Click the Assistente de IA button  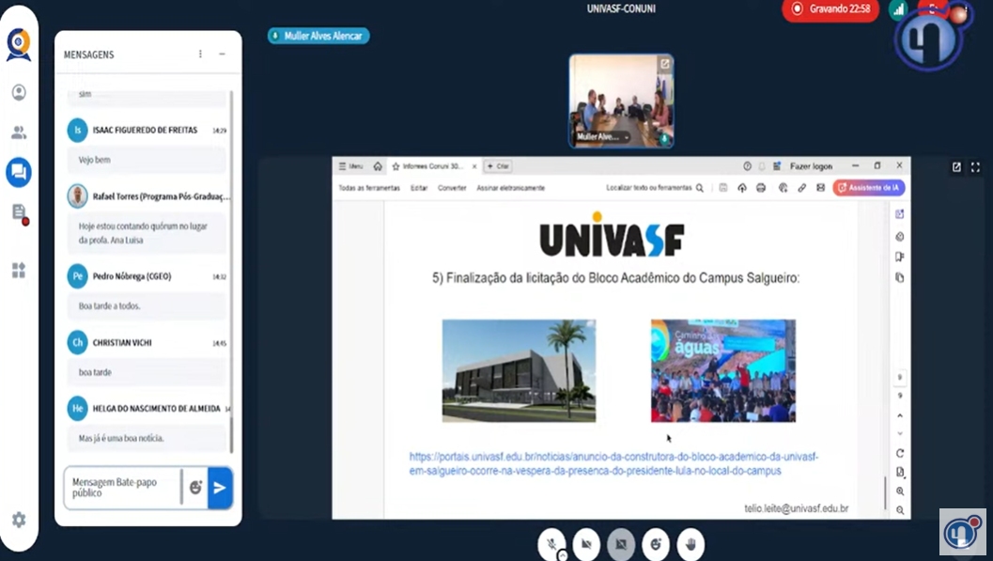pyautogui.click(x=869, y=188)
